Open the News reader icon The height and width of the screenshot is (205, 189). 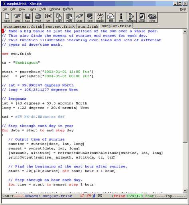click(x=152, y=18)
